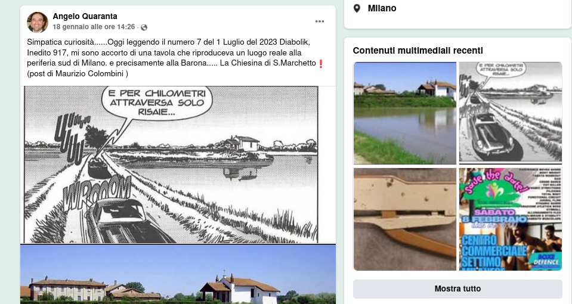Open the post options three-dot menu
The image size is (572, 304).
320,21
